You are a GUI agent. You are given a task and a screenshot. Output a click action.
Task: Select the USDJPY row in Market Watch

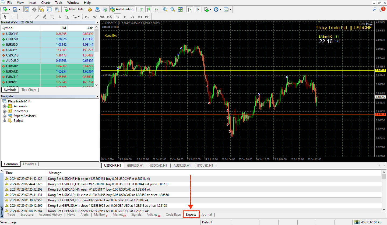point(48,50)
